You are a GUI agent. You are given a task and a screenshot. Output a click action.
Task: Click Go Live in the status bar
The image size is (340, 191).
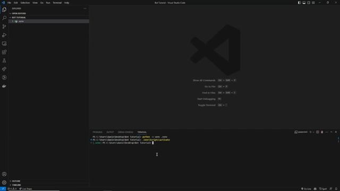coord(306,189)
